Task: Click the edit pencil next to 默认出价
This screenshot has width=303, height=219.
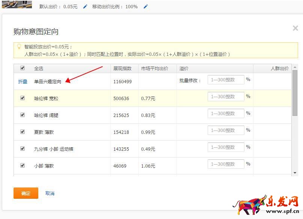Action: [x=85, y=7]
